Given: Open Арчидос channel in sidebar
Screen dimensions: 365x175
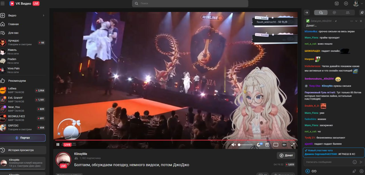Looking at the screenshot, I should (x=23, y=42).
